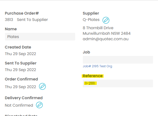The image size is (158, 116).
Task: Click the date under Sent To Supplier heading
Action: 20,70
